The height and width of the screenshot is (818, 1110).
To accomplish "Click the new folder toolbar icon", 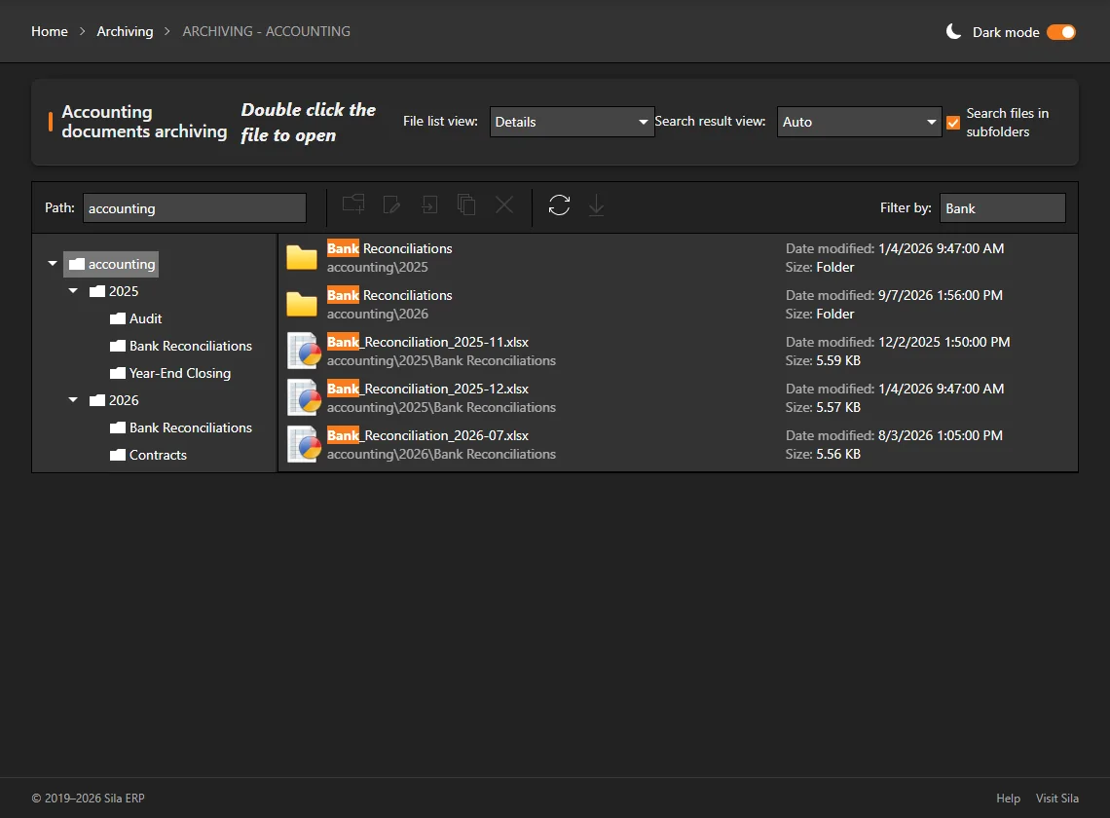I will [x=353, y=204].
